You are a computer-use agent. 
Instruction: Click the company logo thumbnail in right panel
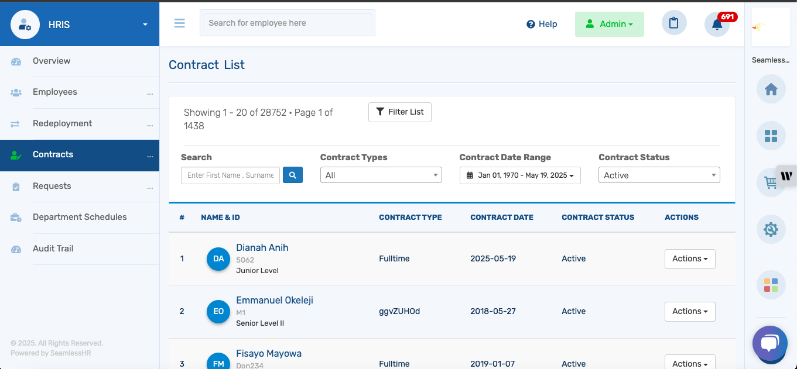click(771, 27)
